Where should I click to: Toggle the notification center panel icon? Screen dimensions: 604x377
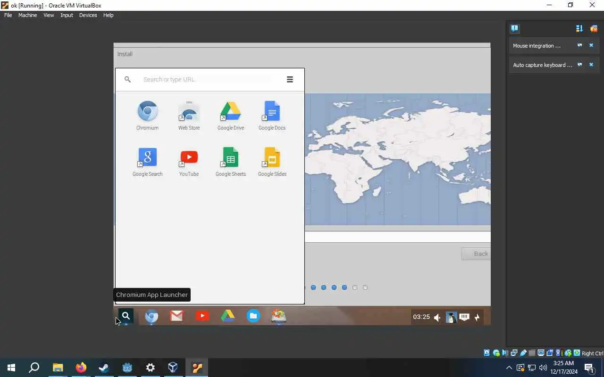pos(514,28)
